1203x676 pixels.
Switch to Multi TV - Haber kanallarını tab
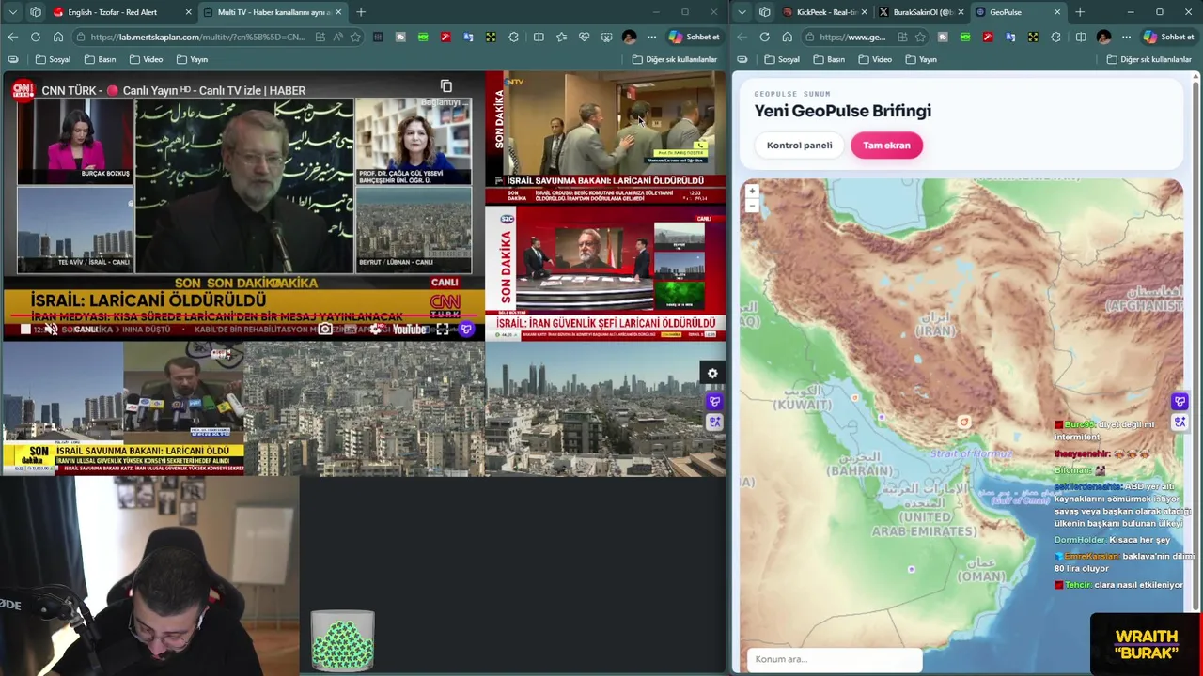coord(271,12)
